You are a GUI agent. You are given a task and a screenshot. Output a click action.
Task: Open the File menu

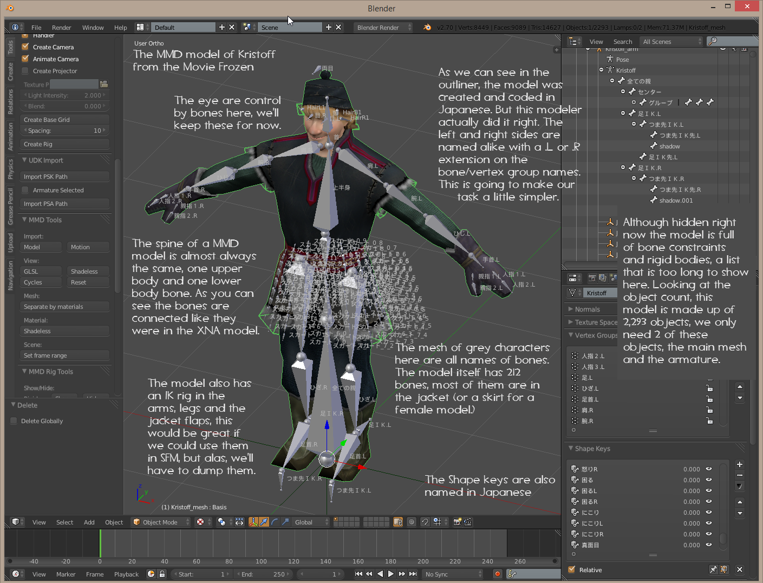pos(36,27)
